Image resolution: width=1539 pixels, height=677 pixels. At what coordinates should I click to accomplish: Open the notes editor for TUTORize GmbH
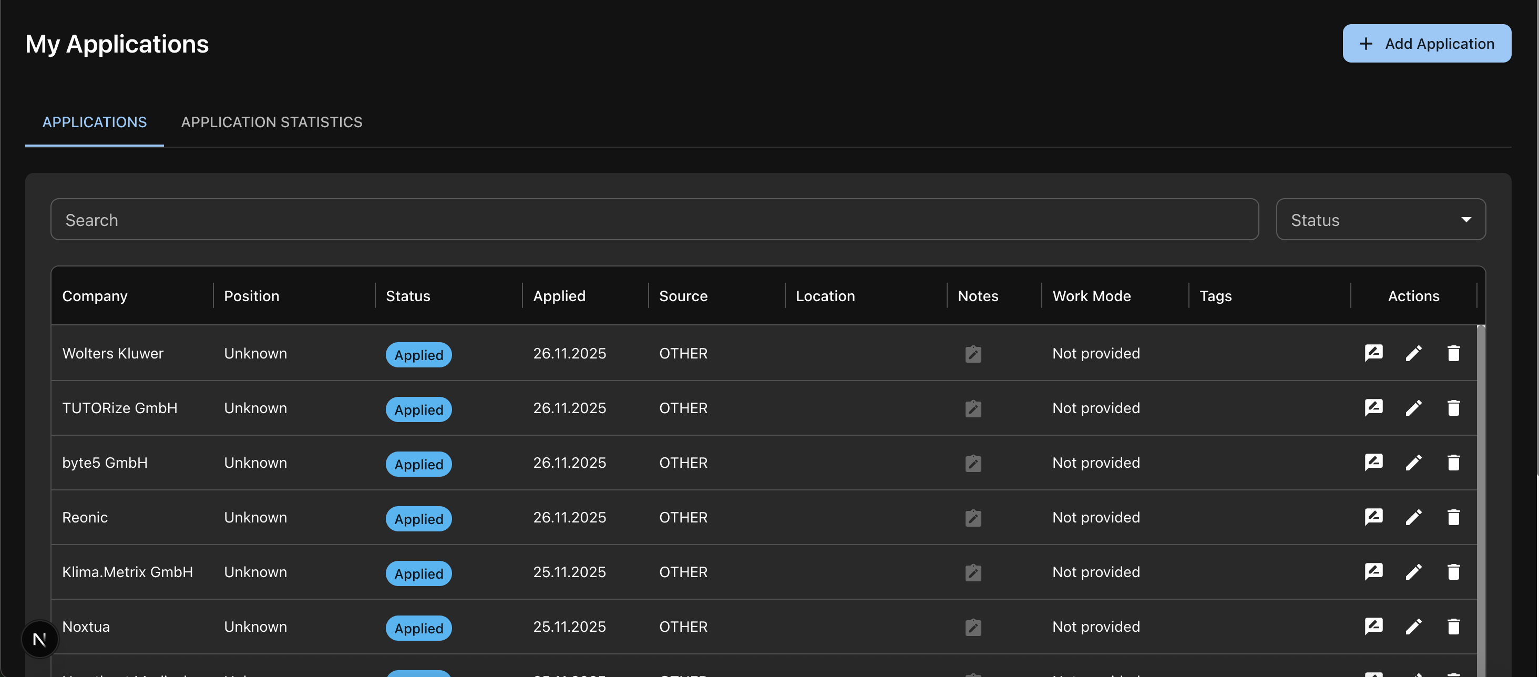973,408
